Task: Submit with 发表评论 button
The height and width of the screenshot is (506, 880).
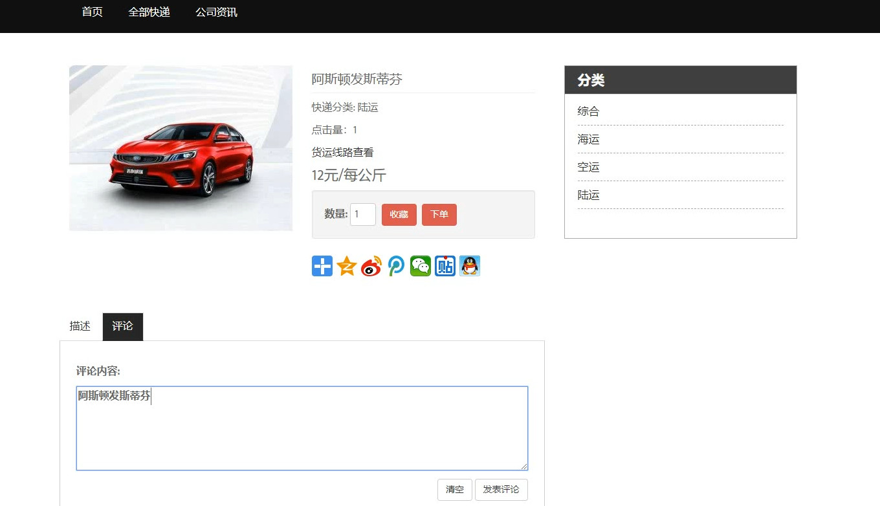Action: tap(501, 490)
